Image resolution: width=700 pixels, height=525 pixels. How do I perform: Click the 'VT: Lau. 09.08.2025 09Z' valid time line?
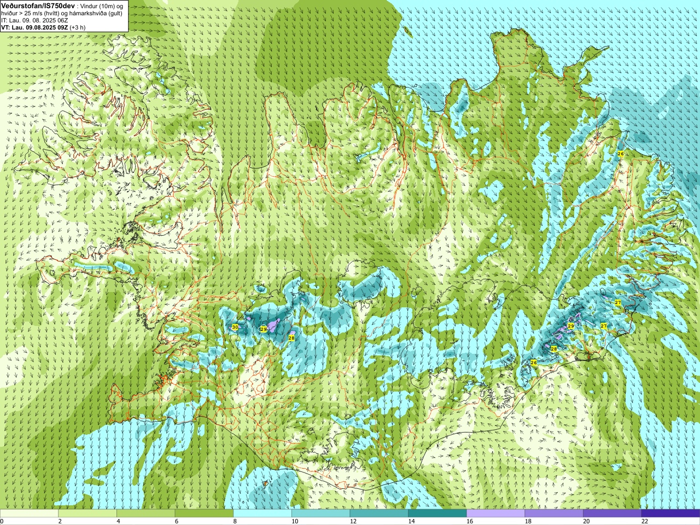(34, 27)
